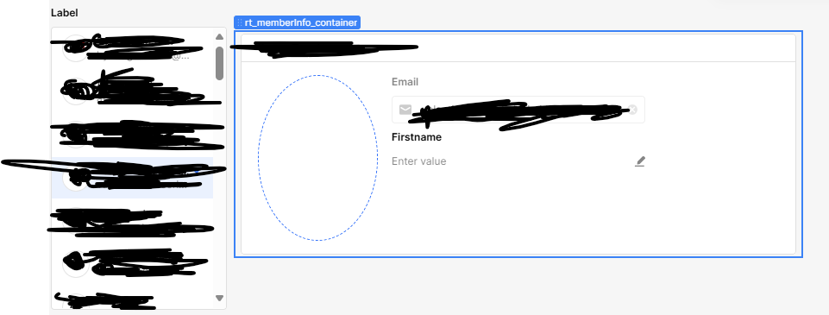Click the list scrollbar down arrow
This screenshot has height=315, width=829.
pyautogui.click(x=219, y=298)
